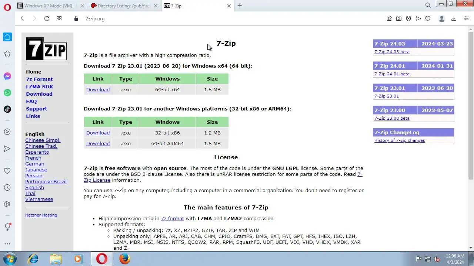Click the 7-Zip logo image
This screenshot has width=474, height=266.
[46, 49]
